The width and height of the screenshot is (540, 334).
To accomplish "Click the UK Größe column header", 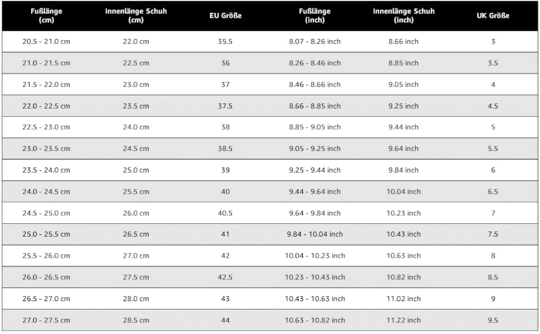I will [493, 16].
